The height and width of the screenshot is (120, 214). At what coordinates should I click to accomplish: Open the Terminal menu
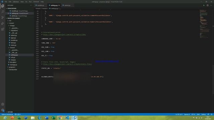(x=36, y=2)
